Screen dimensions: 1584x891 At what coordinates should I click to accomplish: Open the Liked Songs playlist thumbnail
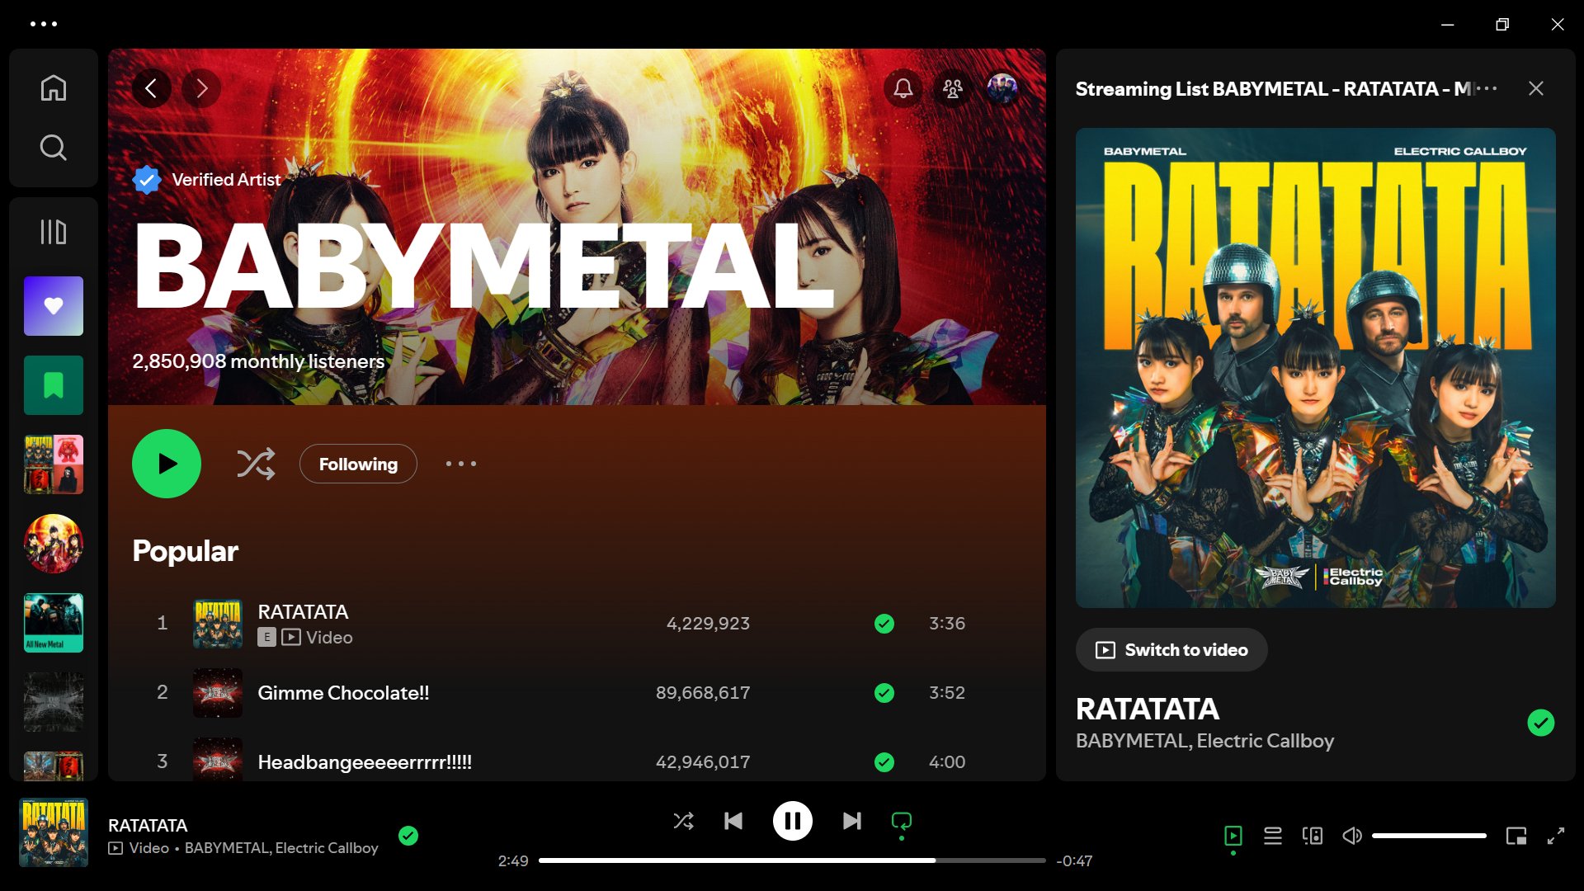tap(54, 306)
